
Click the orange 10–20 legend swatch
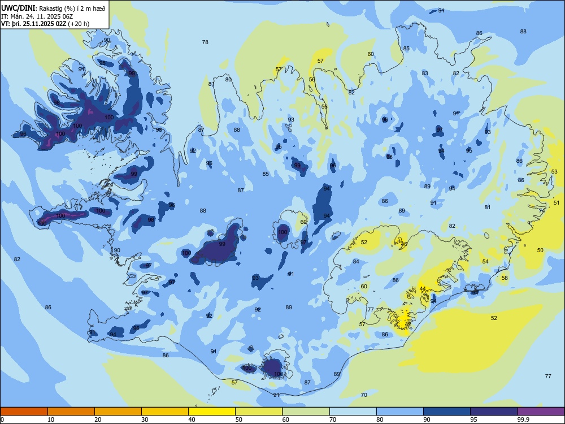pyautogui.click(x=71, y=412)
